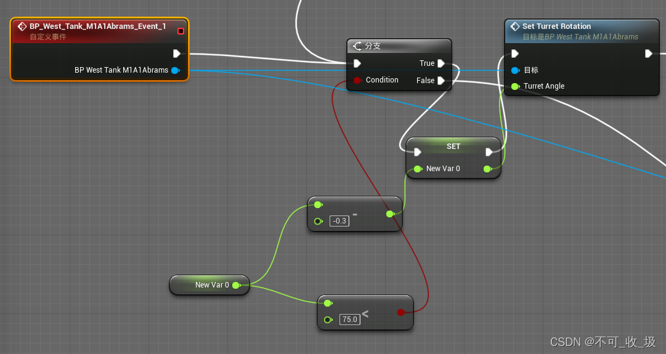
Task: Click the SET node execution input pin
Action: click(x=418, y=152)
